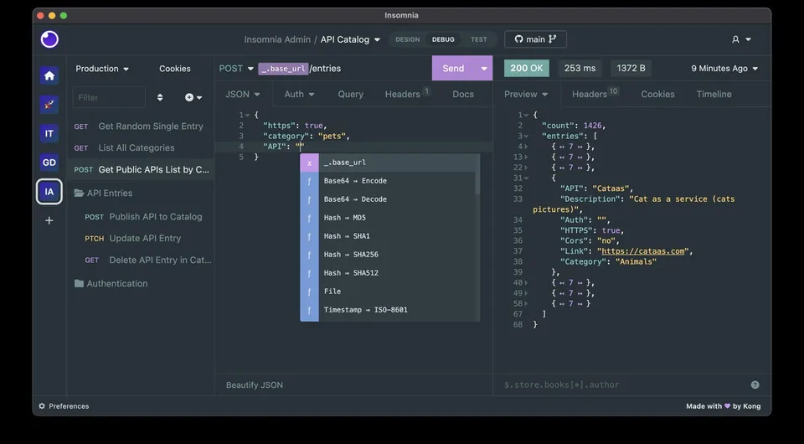Open the Preview mode dropdown

(526, 95)
